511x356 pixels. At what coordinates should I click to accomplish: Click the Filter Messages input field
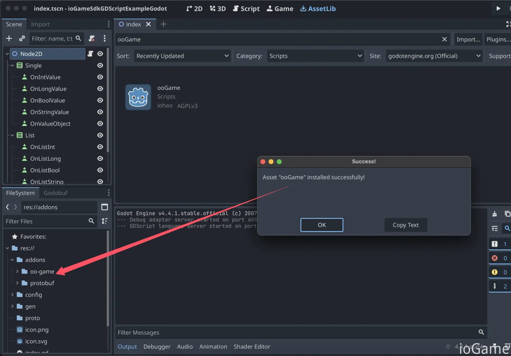[x=296, y=333]
